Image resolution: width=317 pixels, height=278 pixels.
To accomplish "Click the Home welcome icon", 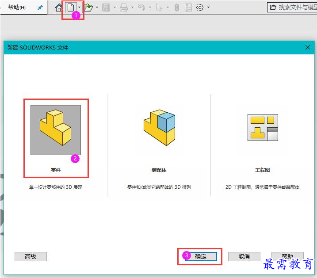I will point(59,8).
